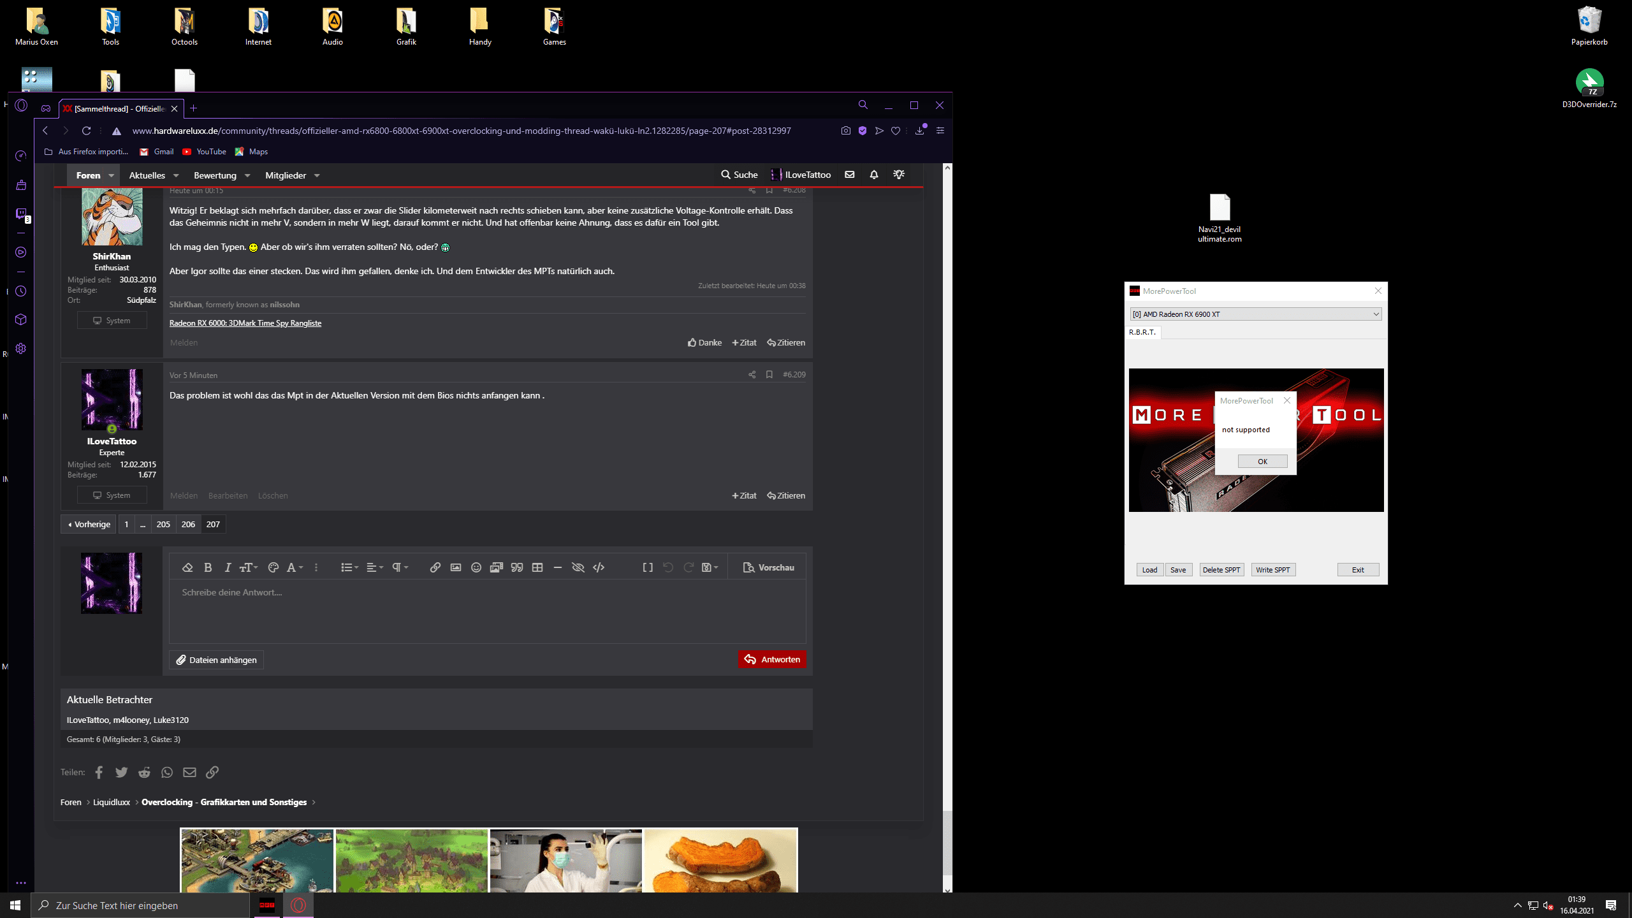This screenshot has width=1632, height=918.
Task: Share the thread on Reddit
Action: (x=144, y=772)
